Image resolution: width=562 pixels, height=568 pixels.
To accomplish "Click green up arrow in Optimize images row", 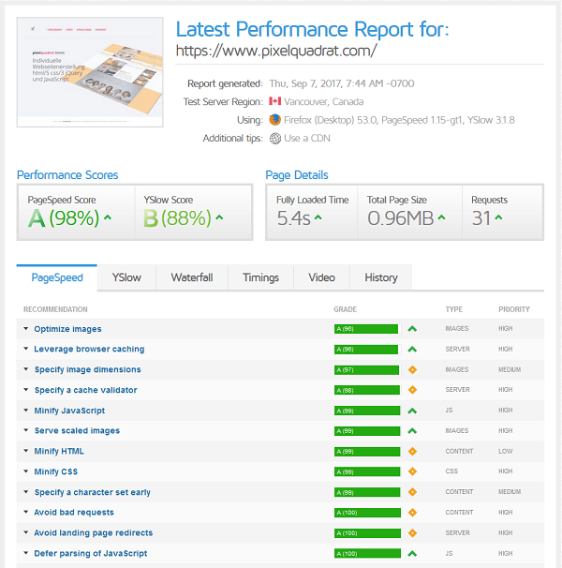I will click(x=411, y=329).
